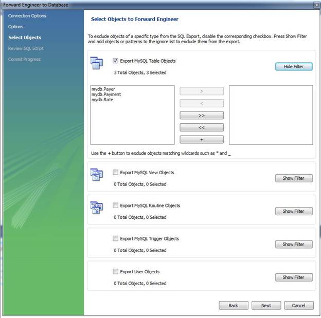Proceed with the Next button
This screenshot has height=318, width=321.
tap(266, 306)
